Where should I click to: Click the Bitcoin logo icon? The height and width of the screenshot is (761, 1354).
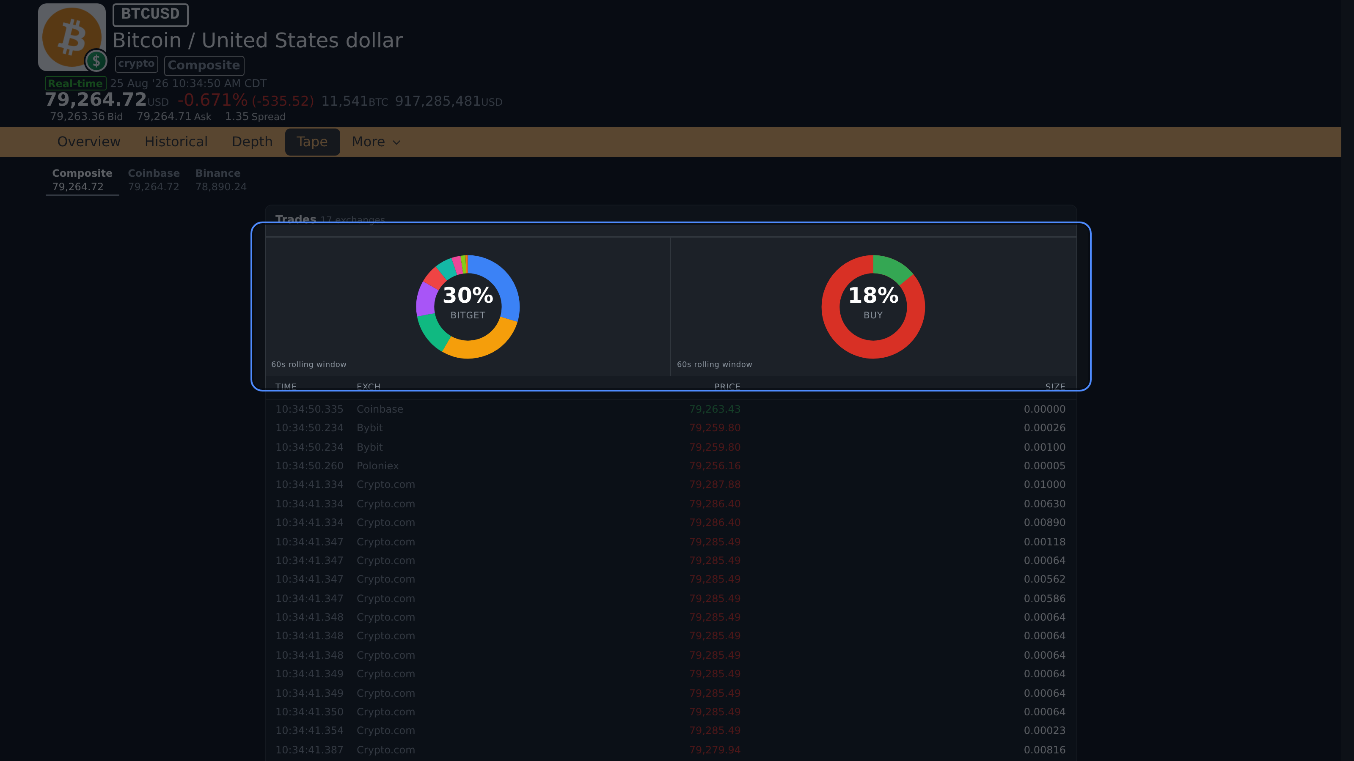tap(72, 37)
